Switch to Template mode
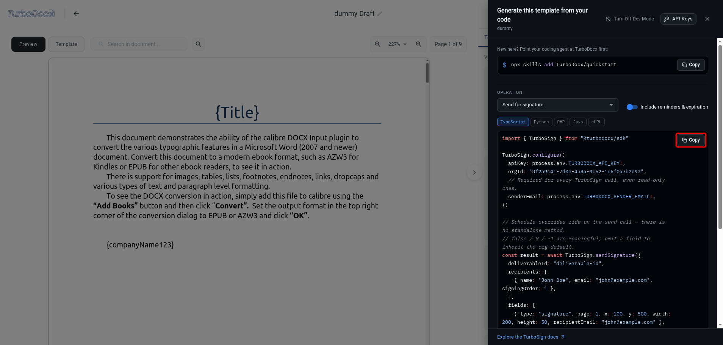This screenshot has height=345, width=723. pyautogui.click(x=66, y=44)
